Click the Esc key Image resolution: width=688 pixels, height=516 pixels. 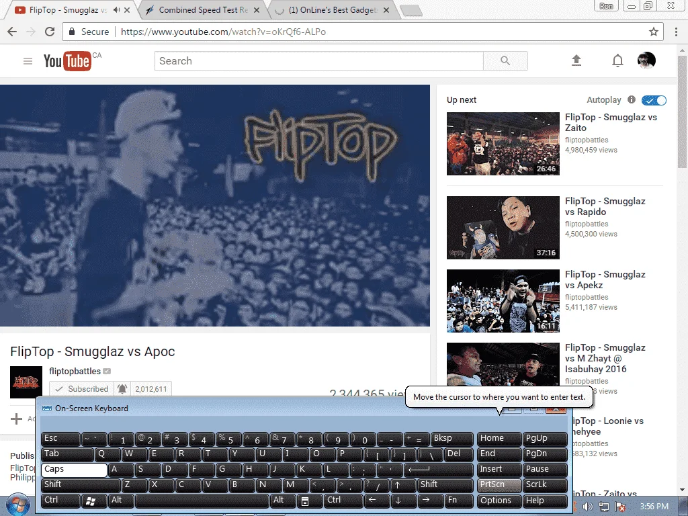coord(60,439)
